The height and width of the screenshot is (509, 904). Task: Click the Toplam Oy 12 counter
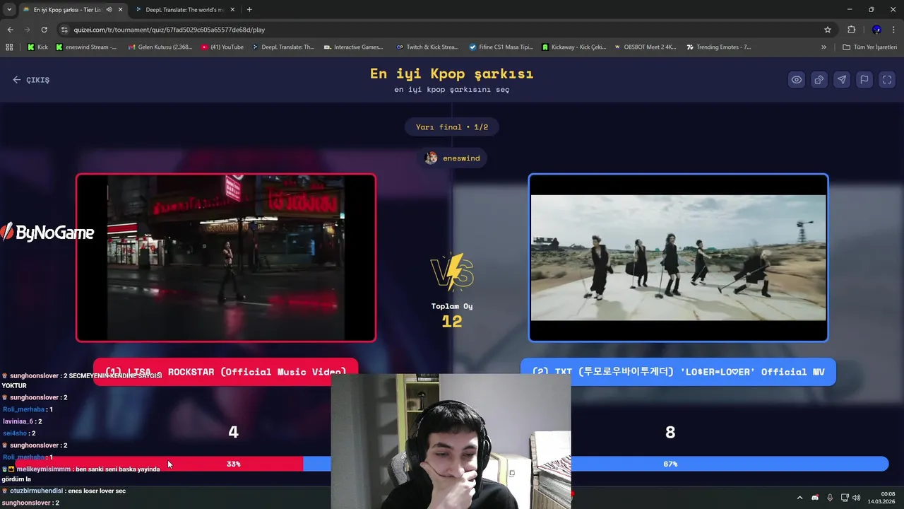[452, 315]
